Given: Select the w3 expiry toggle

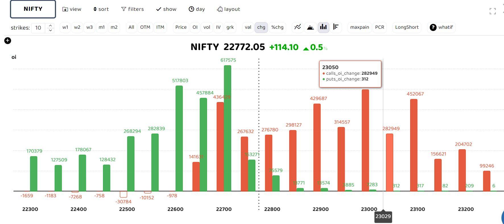Looking at the screenshot, I should (x=89, y=27).
